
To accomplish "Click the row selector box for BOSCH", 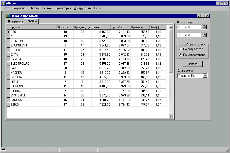I will (x=9, y=50).
